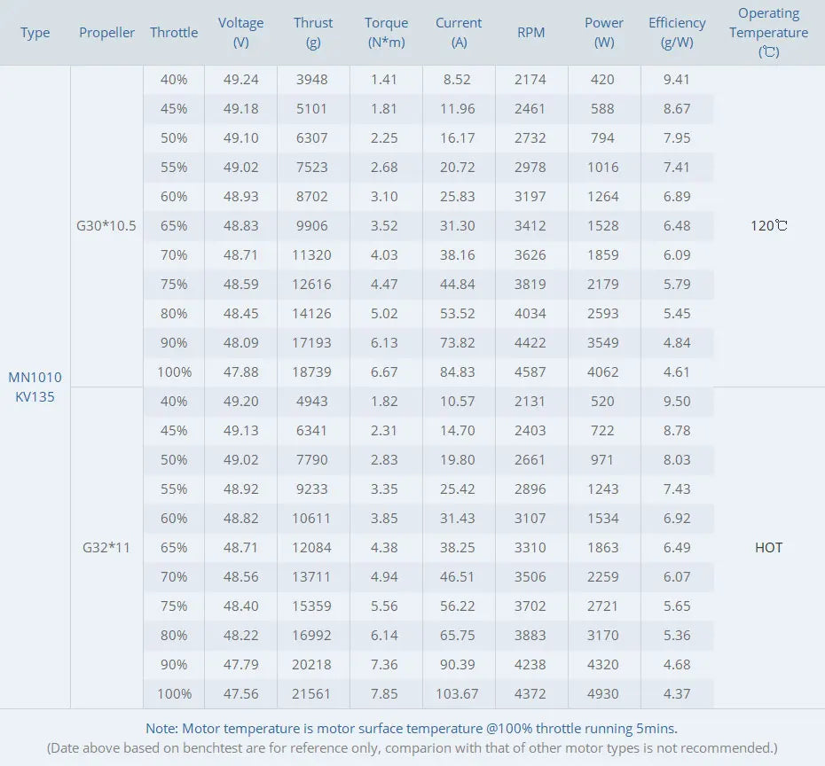This screenshot has height=766, width=825.
Task: Select the 21561 thrust value
Action: pos(312,694)
